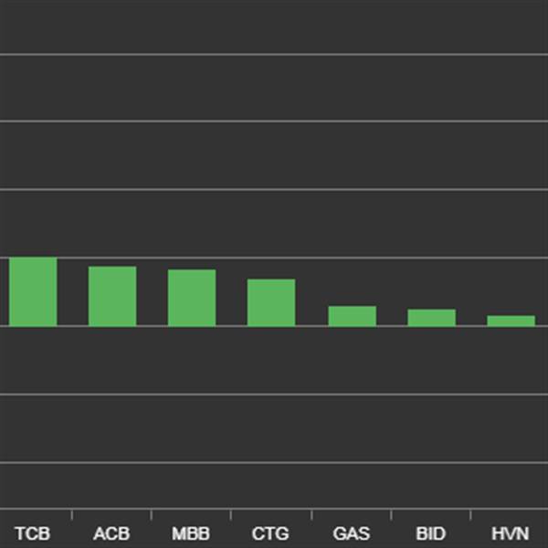Click tick mark between MBB and CTG
Image resolution: width=548 pixels, height=548 pixels.
point(231,515)
